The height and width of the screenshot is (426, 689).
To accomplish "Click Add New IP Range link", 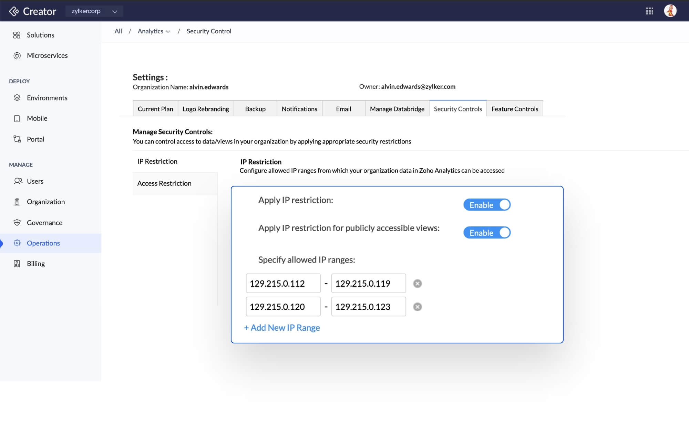I will point(282,328).
